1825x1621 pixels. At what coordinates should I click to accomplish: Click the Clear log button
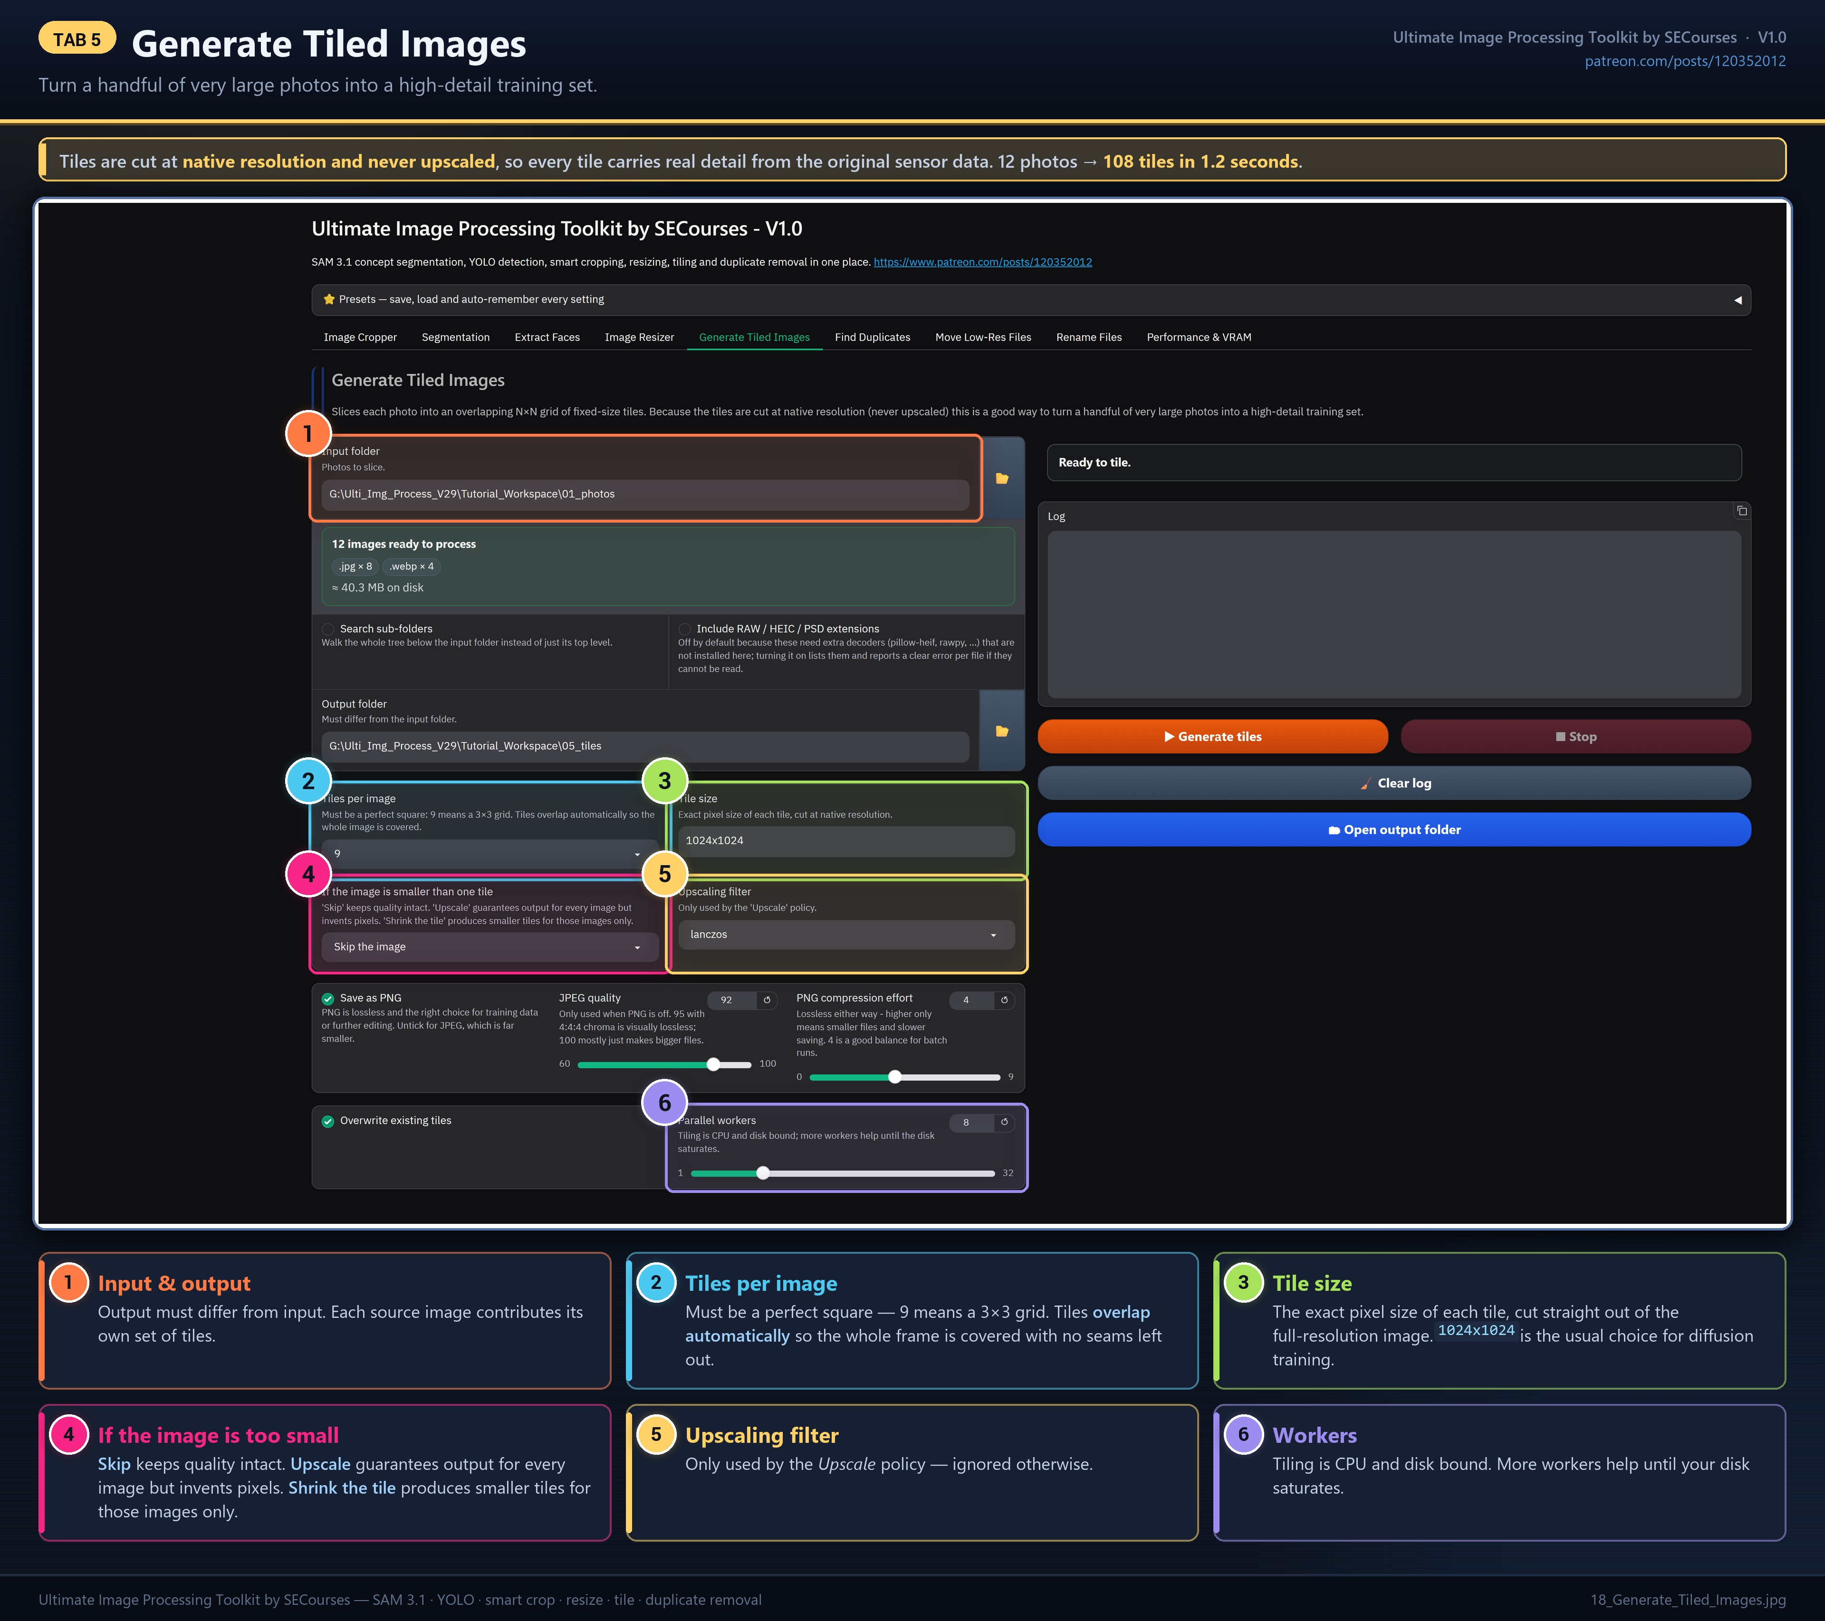[1394, 783]
